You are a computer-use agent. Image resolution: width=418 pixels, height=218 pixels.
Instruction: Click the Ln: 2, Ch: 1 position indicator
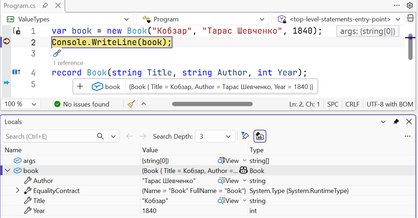coord(304,104)
